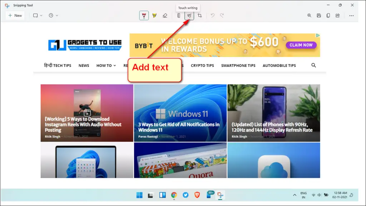Open the Hindi Tech Tips menu item
The height and width of the screenshot is (206, 366).
click(58, 66)
